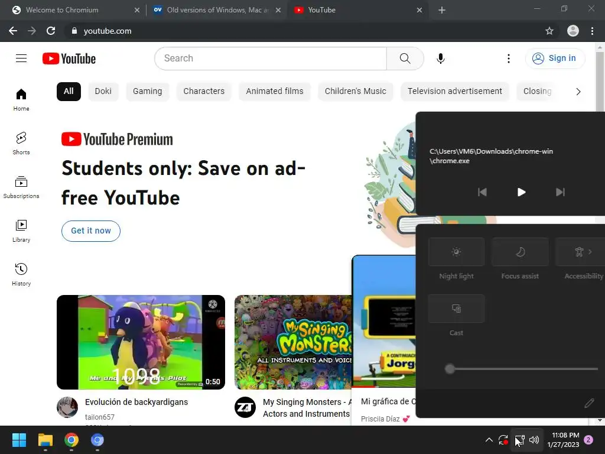The height and width of the screenshot is (454, 605).
Task: Open Evolución de backyardigans video title
Action: click(x=136, y=402)
